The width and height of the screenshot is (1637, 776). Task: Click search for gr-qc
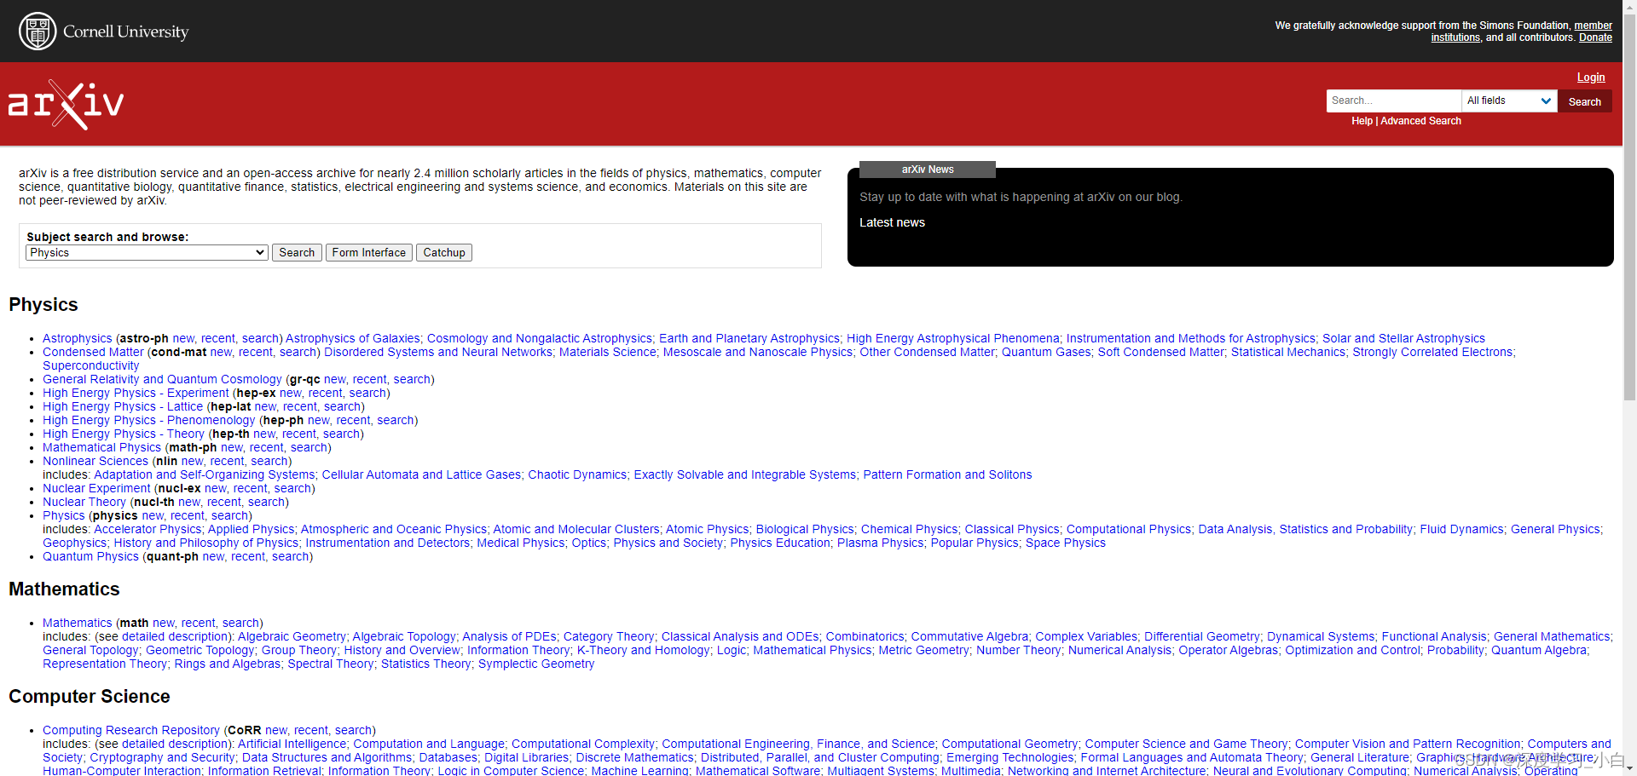point(412,379)
